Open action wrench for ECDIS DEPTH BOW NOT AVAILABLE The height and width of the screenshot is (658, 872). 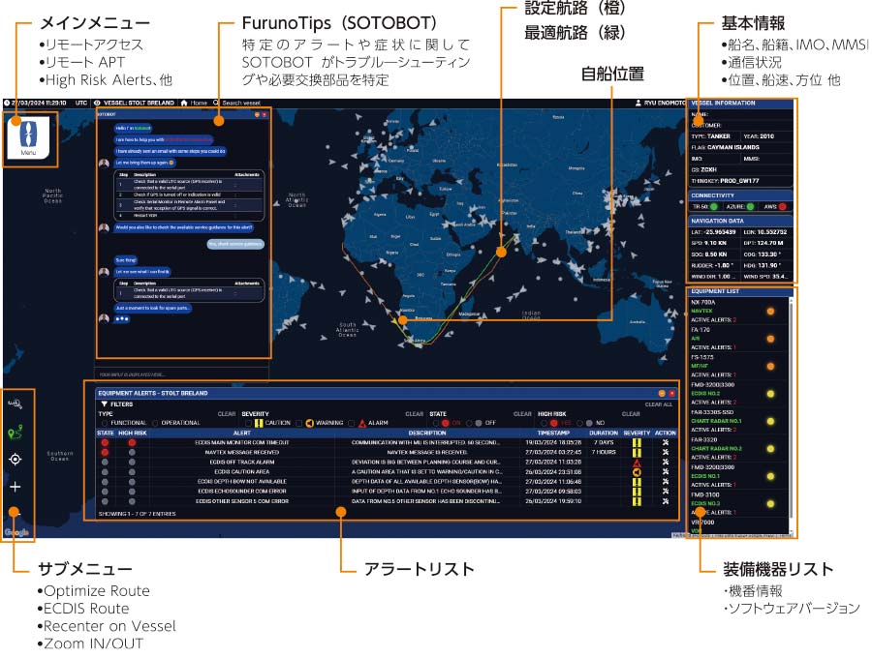(x=665, y=482)
